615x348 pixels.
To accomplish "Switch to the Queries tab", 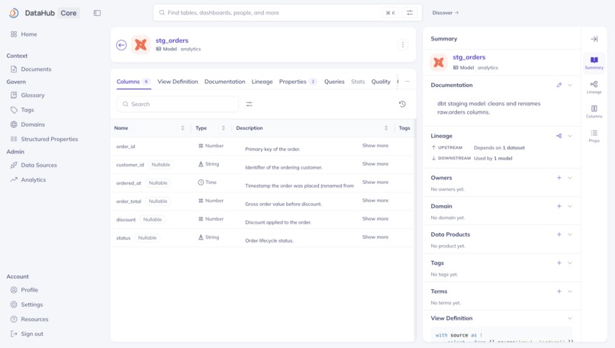I will click(334, 82).
